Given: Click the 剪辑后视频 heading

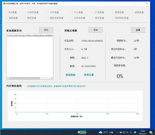Looking at the screenshot, I should pyautogui.click(x=71, y=31).
